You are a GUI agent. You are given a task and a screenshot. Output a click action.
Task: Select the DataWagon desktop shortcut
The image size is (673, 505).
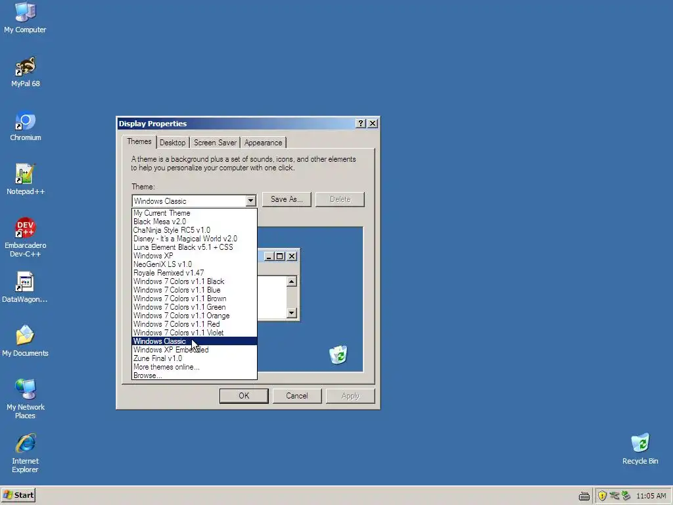(x=25, y=287)
